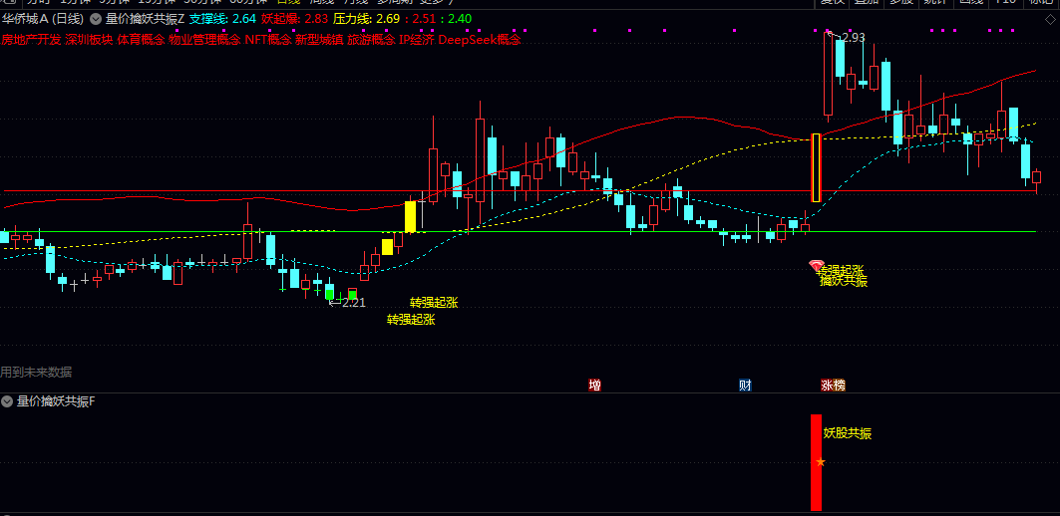
Task: Open the NFT概念 concept tag
Action: 267,41
